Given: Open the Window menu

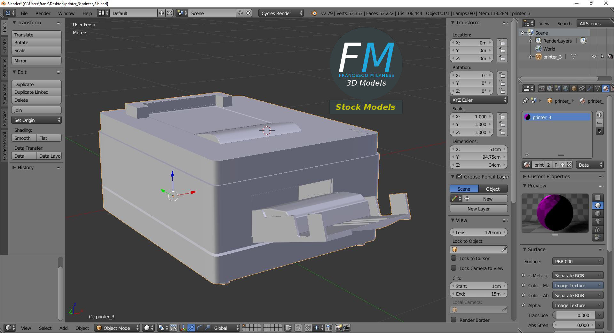Looking at the screenshot, I should (66, 13).
